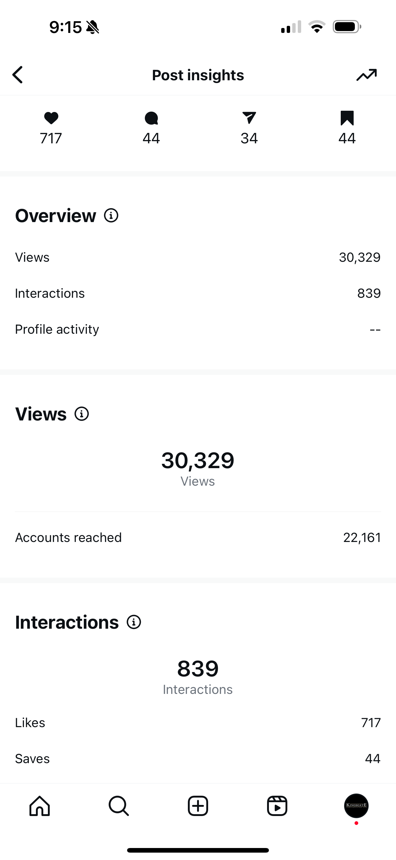Switch to the Reels tab
Viewport: 396px width, 860px height.
(x=277, y=806)
